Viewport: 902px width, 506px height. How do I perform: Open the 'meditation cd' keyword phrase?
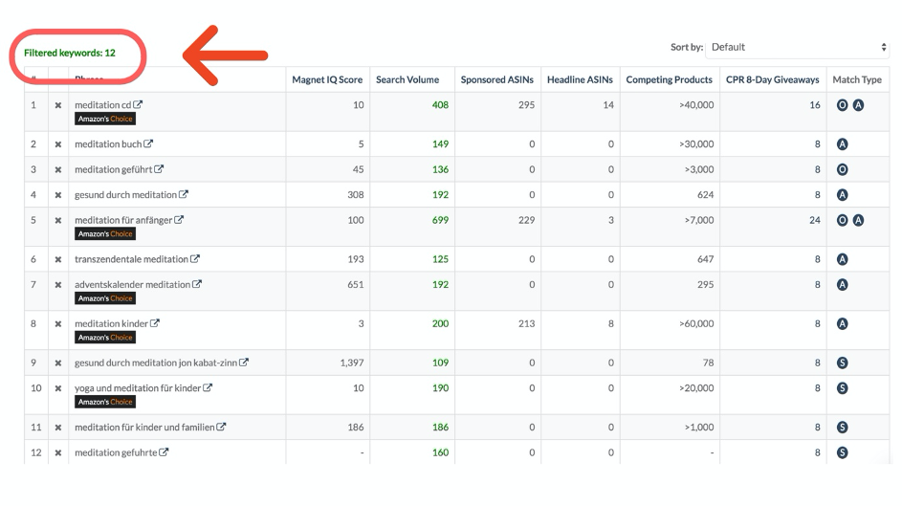pyautogui.click(x=103, y=105)
